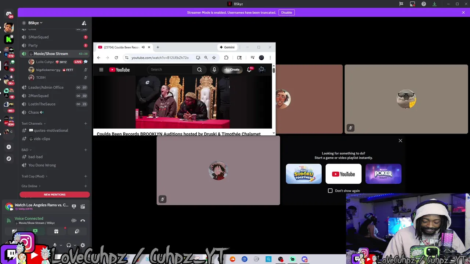Join the LostInTheSauce voice channel
Viewport: 470px width, 264px height.
point(54,104)
